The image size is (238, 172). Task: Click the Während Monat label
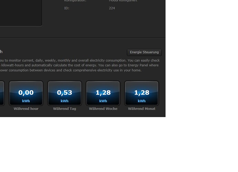click(x=142, y=109)
